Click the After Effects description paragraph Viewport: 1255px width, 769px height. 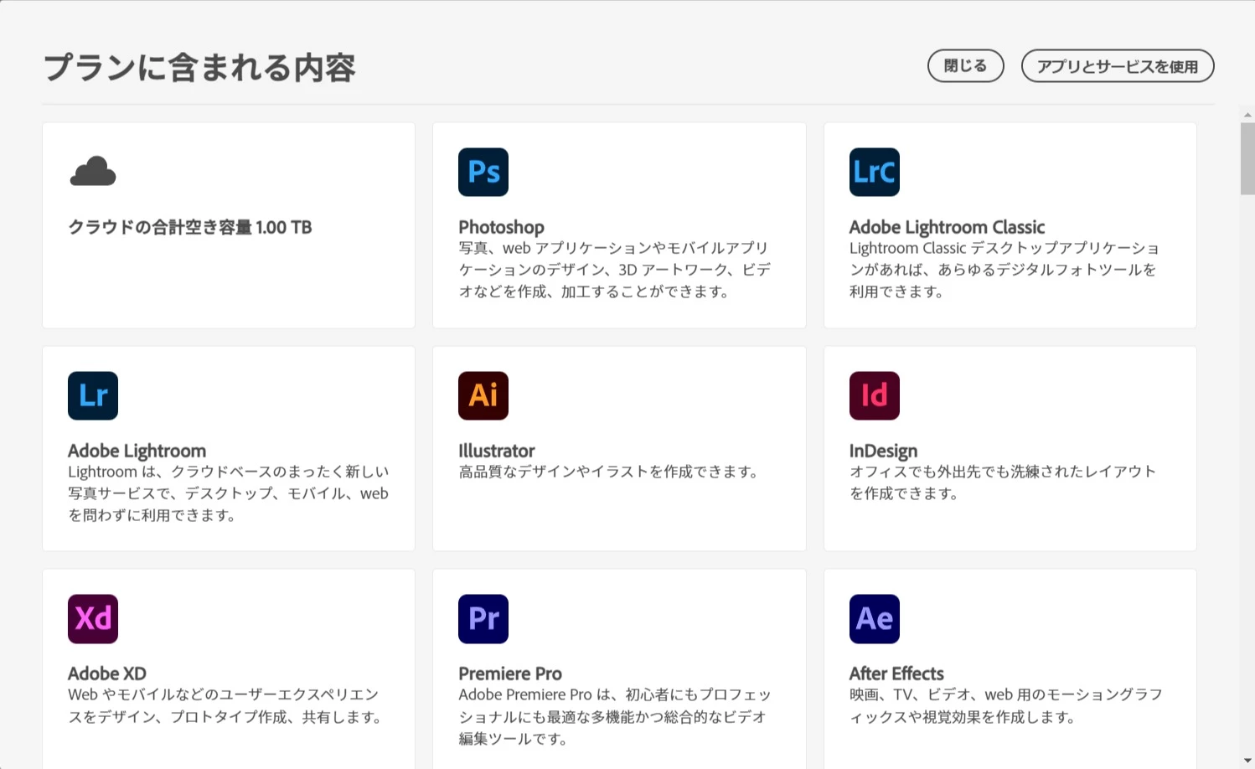[x=1006, y=705]
